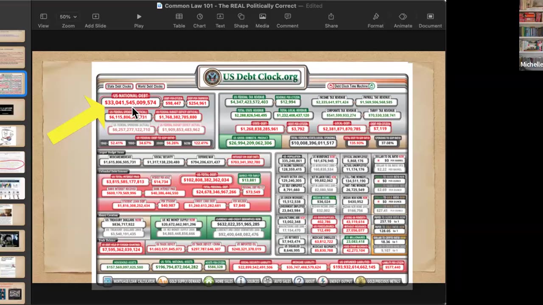Add a Text box from toolbar
The width and height of the screenshot is (543, 305).
pyautogui.click(x=220, y=20)
